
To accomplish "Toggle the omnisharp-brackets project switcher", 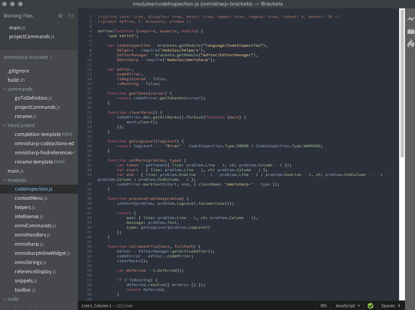I will coord(27,57).
